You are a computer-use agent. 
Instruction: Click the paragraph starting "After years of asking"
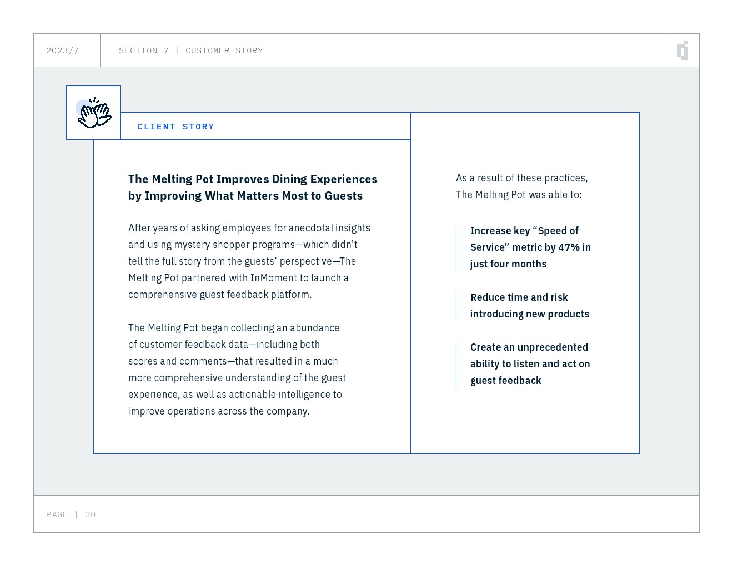click(249, 261)
